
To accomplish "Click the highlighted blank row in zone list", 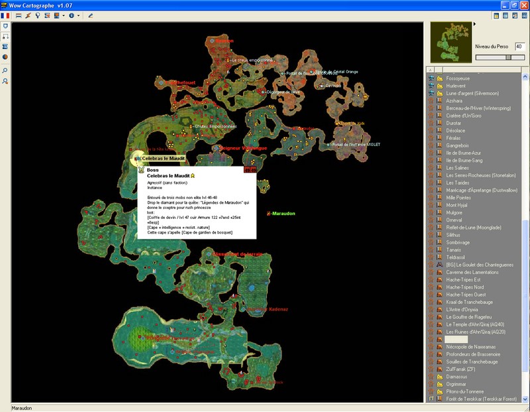I will 456,339.
